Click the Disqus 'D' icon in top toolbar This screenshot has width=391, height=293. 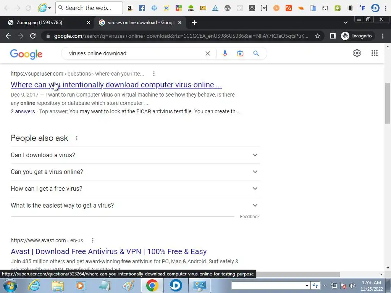(x=375, y=8)
